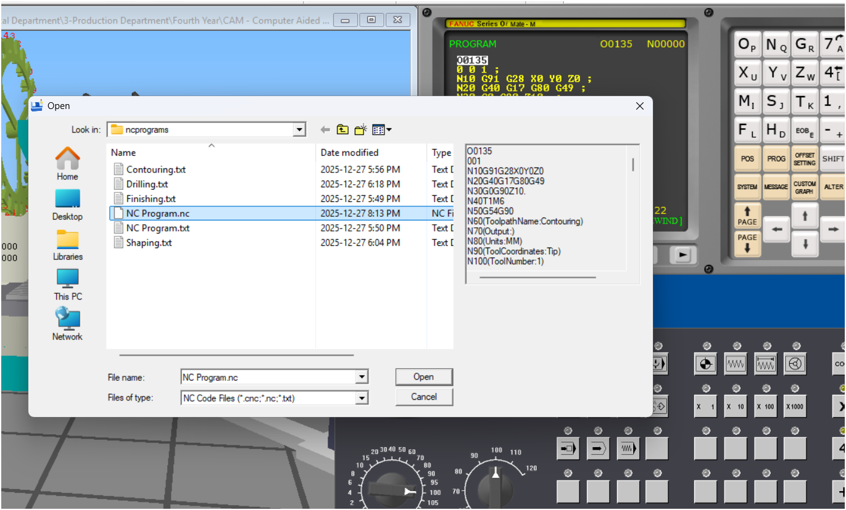Toggle the single block button (arrow into box)

point(568,448)
